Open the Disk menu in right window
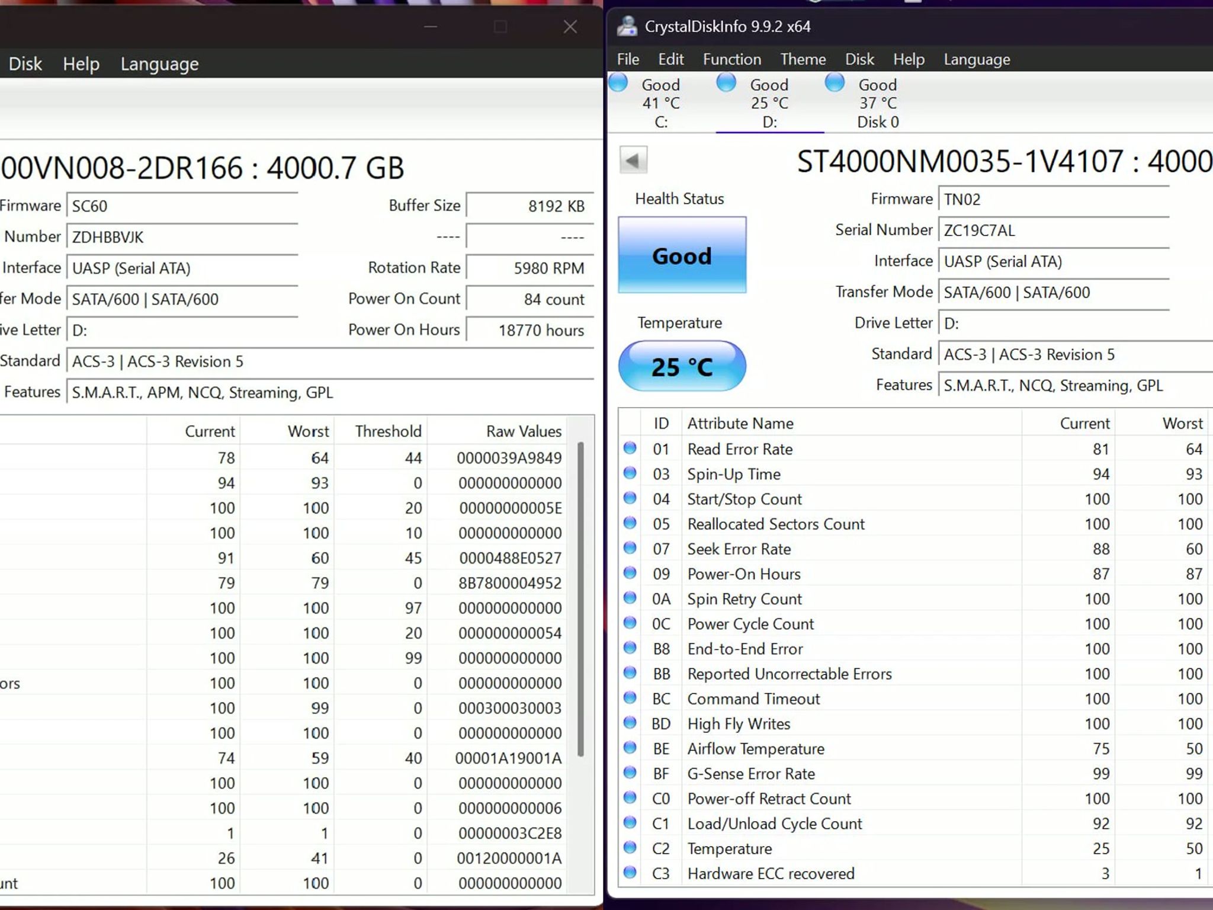Viewport: 1213px width, 910px height. 859,59
